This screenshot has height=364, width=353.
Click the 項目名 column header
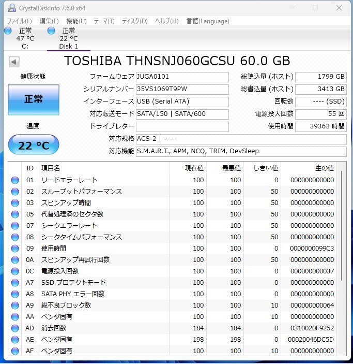[x=51, y=168]
